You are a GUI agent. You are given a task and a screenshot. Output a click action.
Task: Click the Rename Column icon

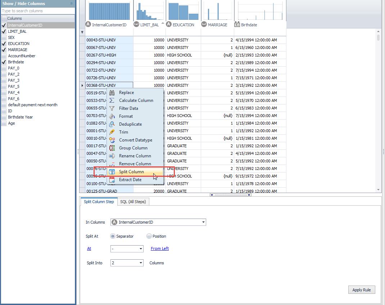pos(112,156)
